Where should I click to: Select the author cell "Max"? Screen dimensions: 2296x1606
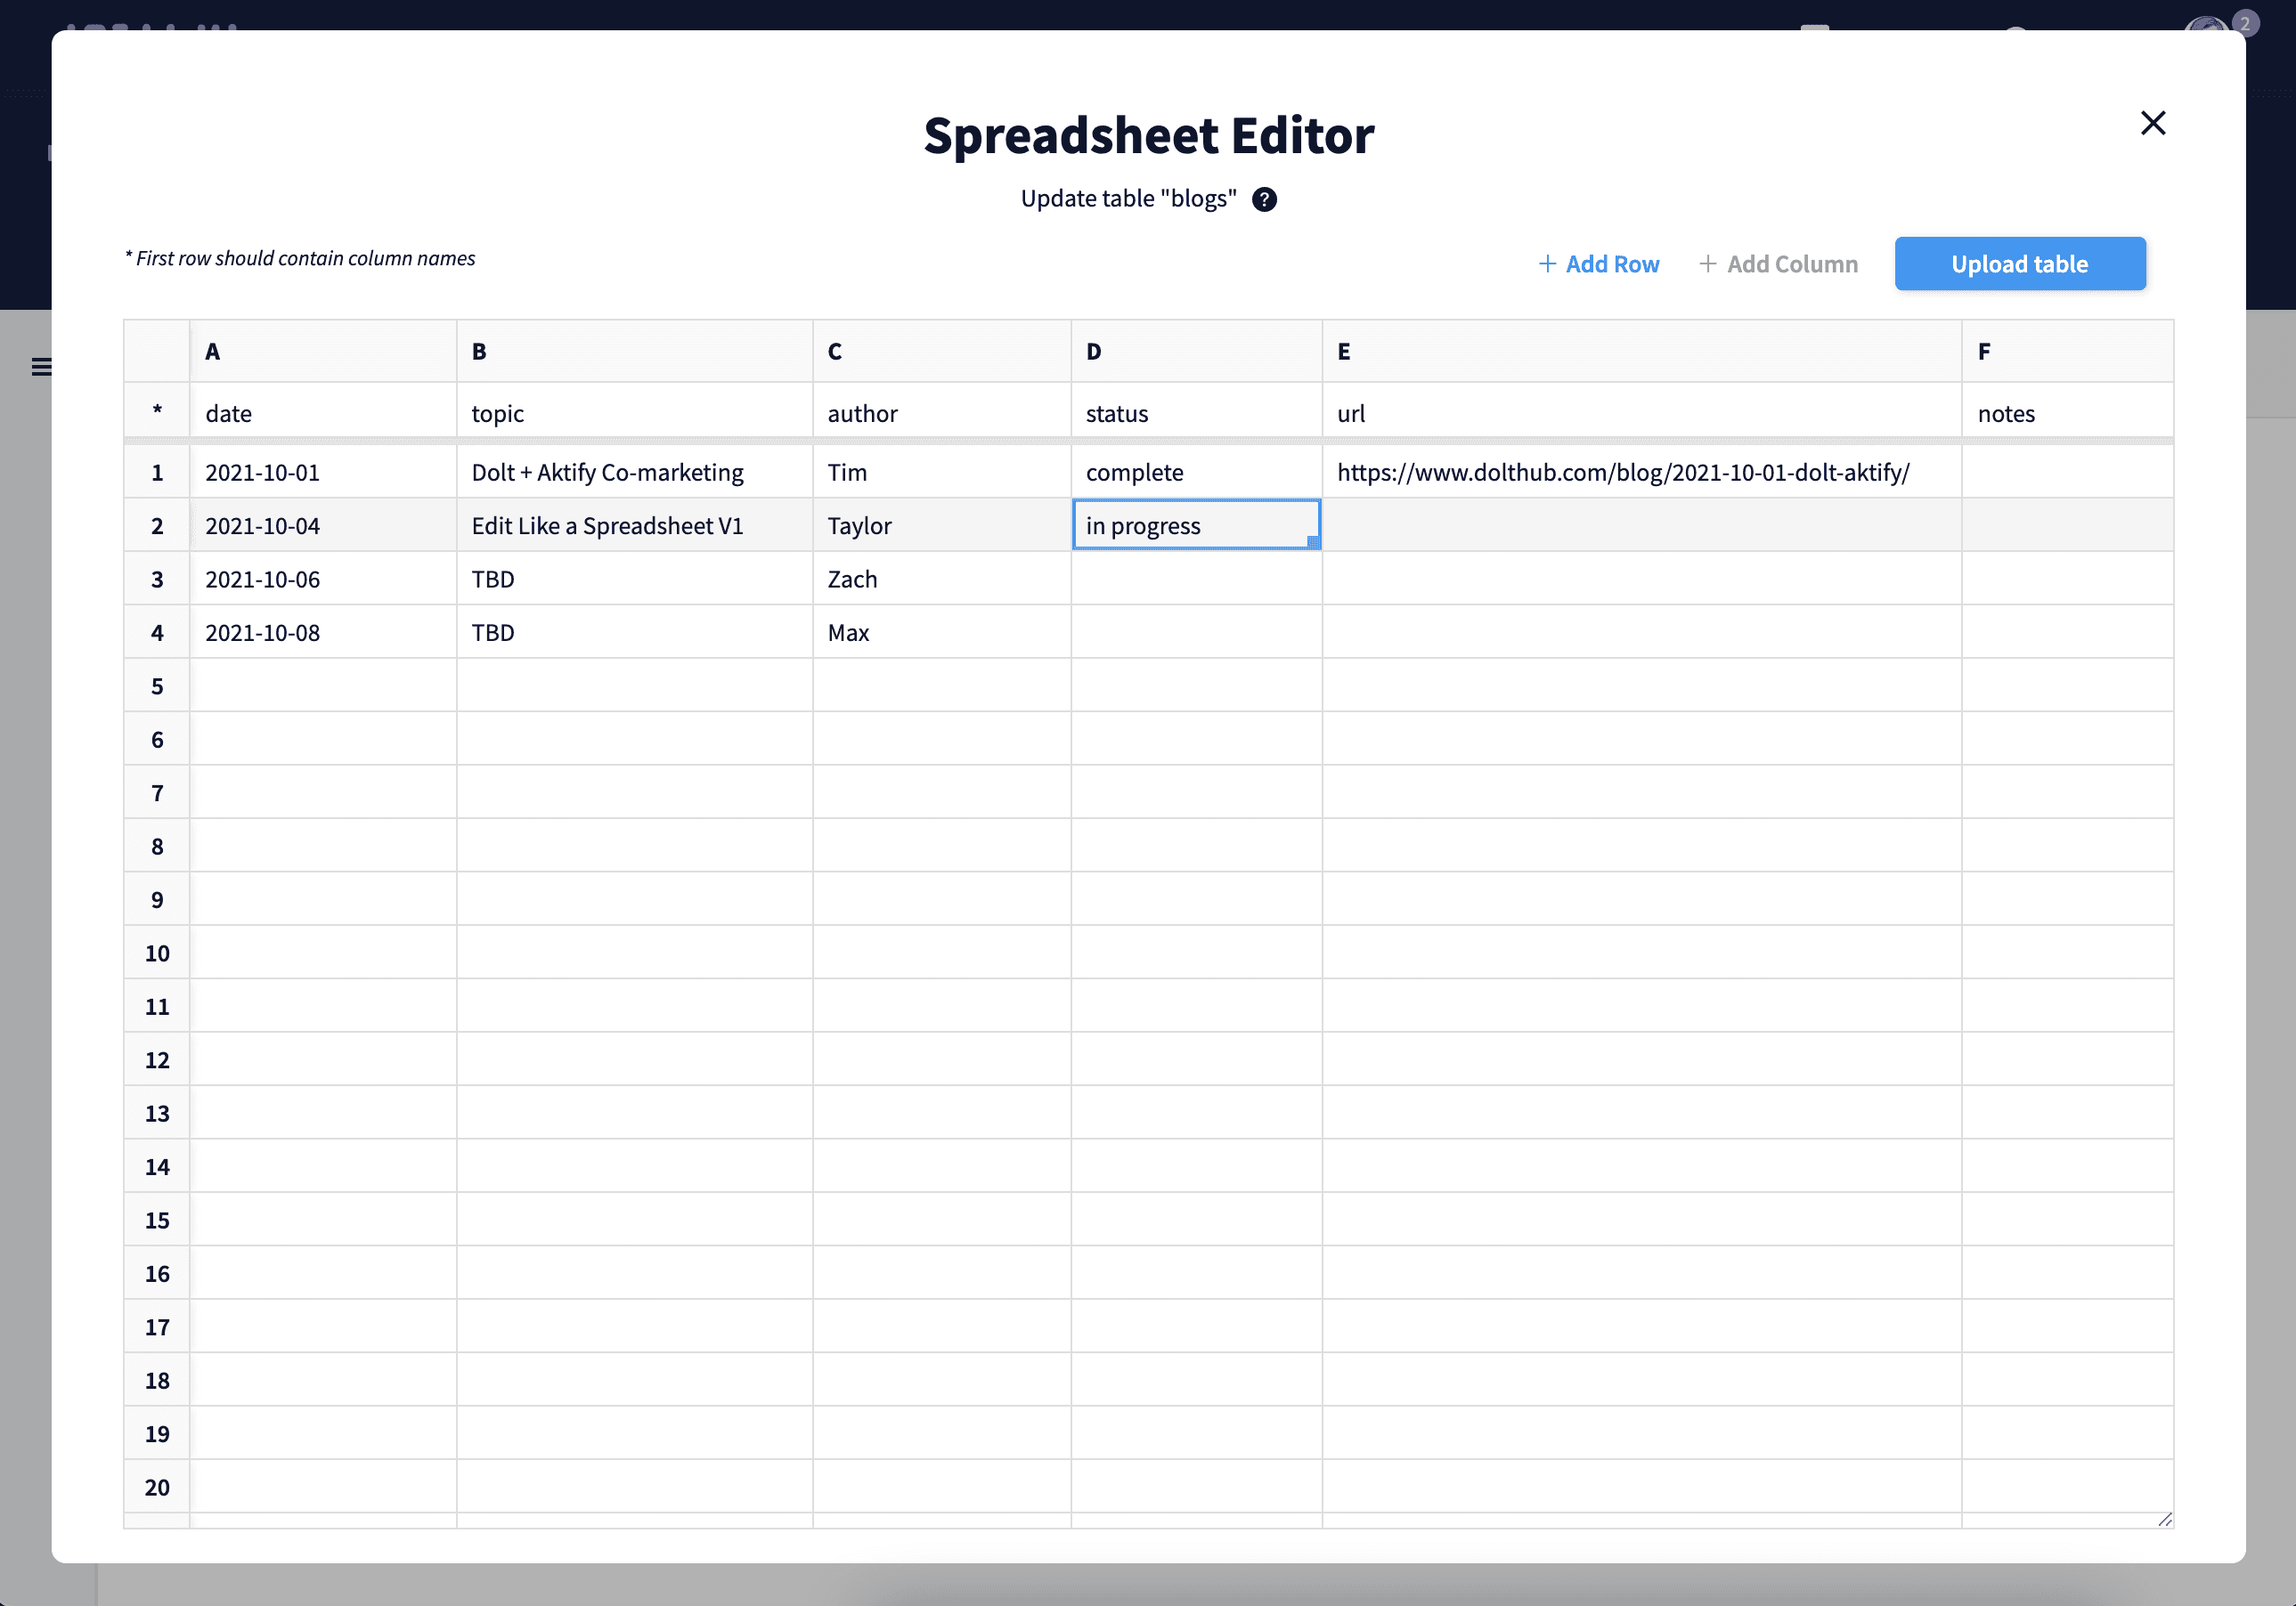942,631
